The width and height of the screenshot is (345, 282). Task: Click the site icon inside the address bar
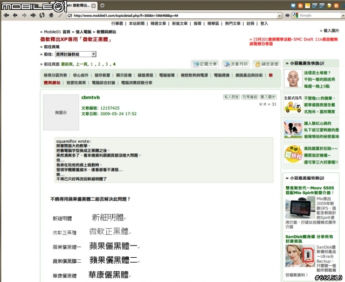[x=70, y=16]
